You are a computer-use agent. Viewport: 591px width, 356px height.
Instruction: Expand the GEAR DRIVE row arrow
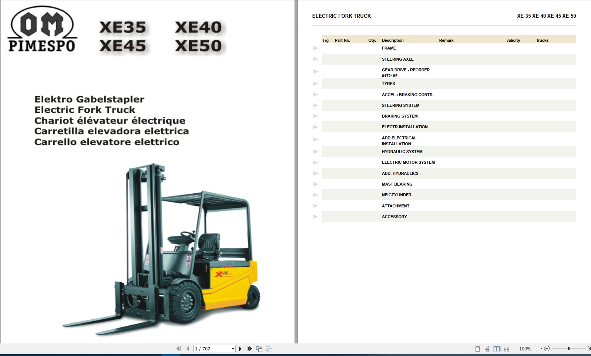316,71
